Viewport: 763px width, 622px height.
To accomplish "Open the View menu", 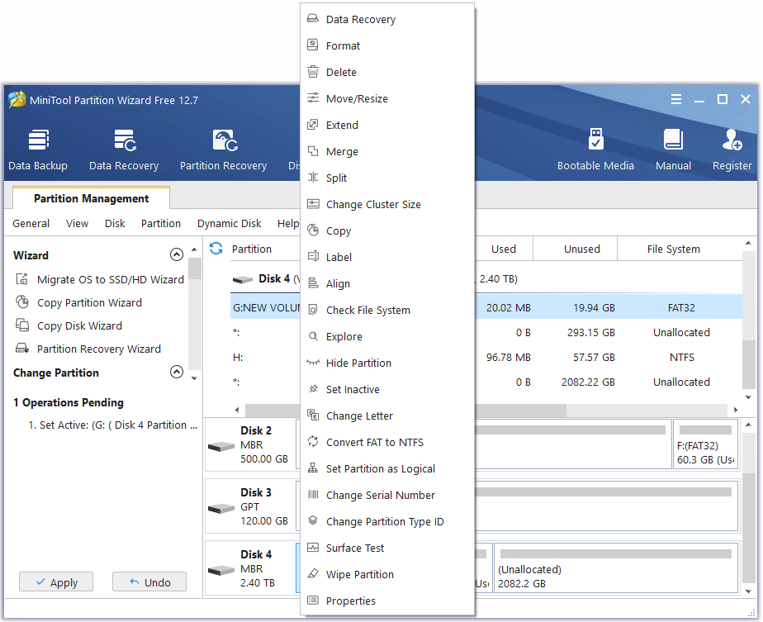I will tap(78, 223).
